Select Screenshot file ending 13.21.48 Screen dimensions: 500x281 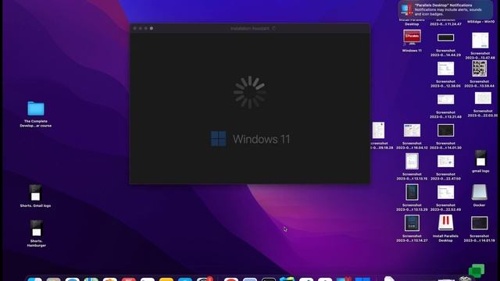(x=445, y=100)
